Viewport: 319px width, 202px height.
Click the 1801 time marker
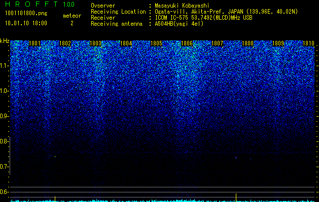pos(34,43)
